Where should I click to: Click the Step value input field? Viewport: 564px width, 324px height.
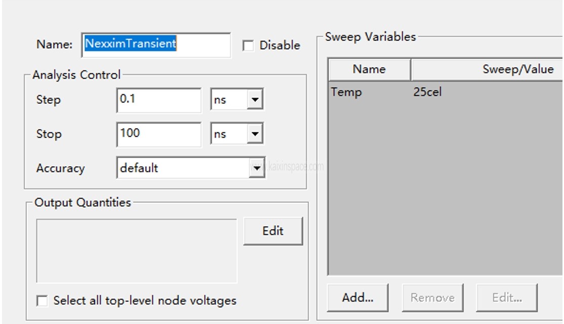click(158, 100)
